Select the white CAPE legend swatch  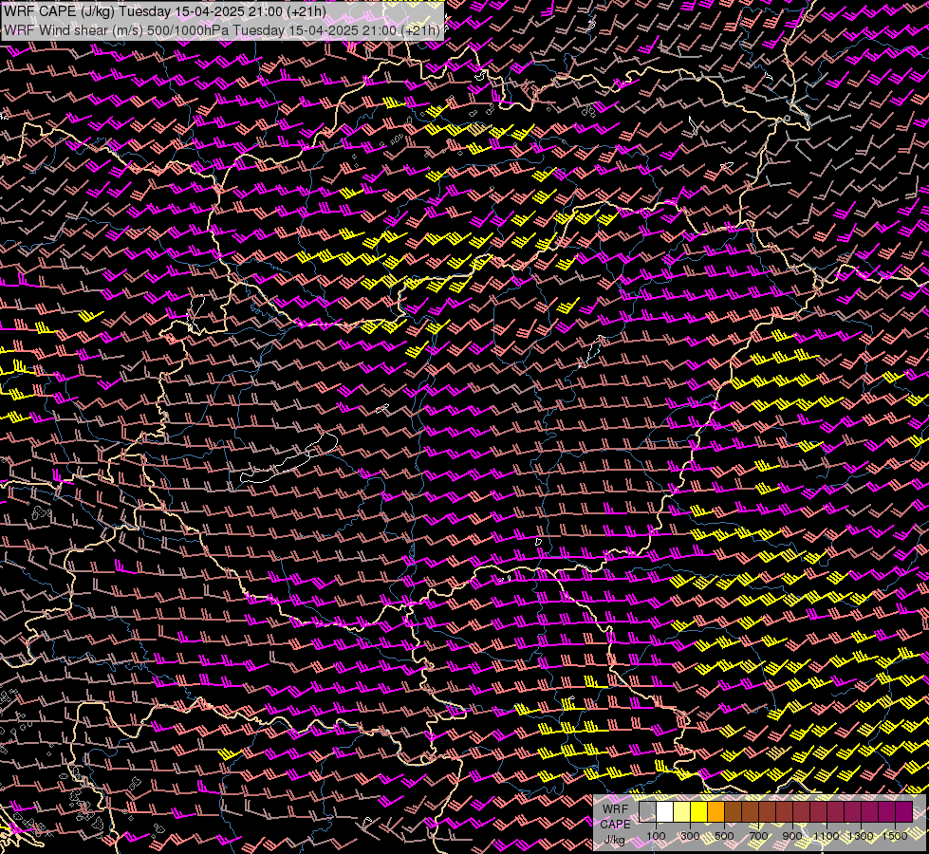(x=665, y=811)
